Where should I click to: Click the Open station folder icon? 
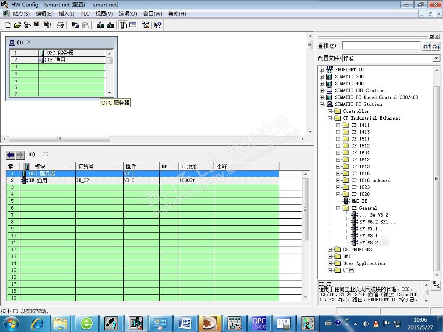pyautogui.click(x=17, y=25)
